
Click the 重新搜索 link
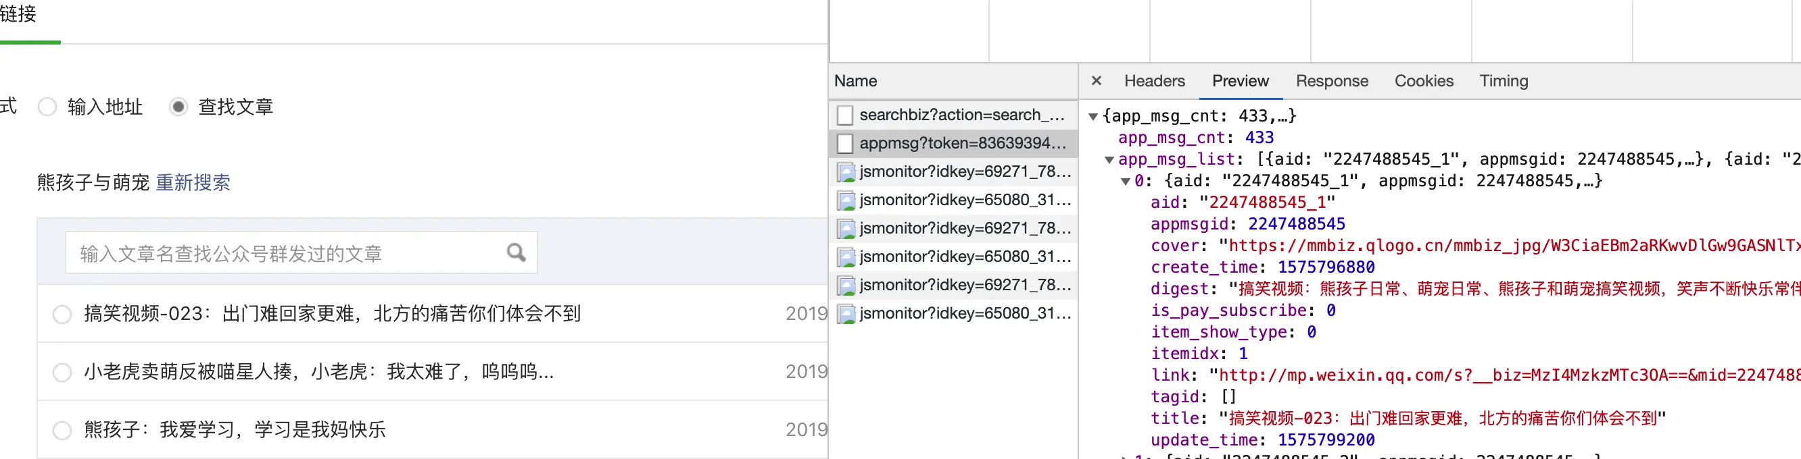[193, 183]
